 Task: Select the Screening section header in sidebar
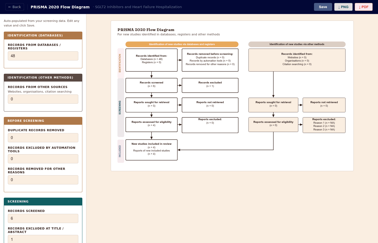click(43, 202)
